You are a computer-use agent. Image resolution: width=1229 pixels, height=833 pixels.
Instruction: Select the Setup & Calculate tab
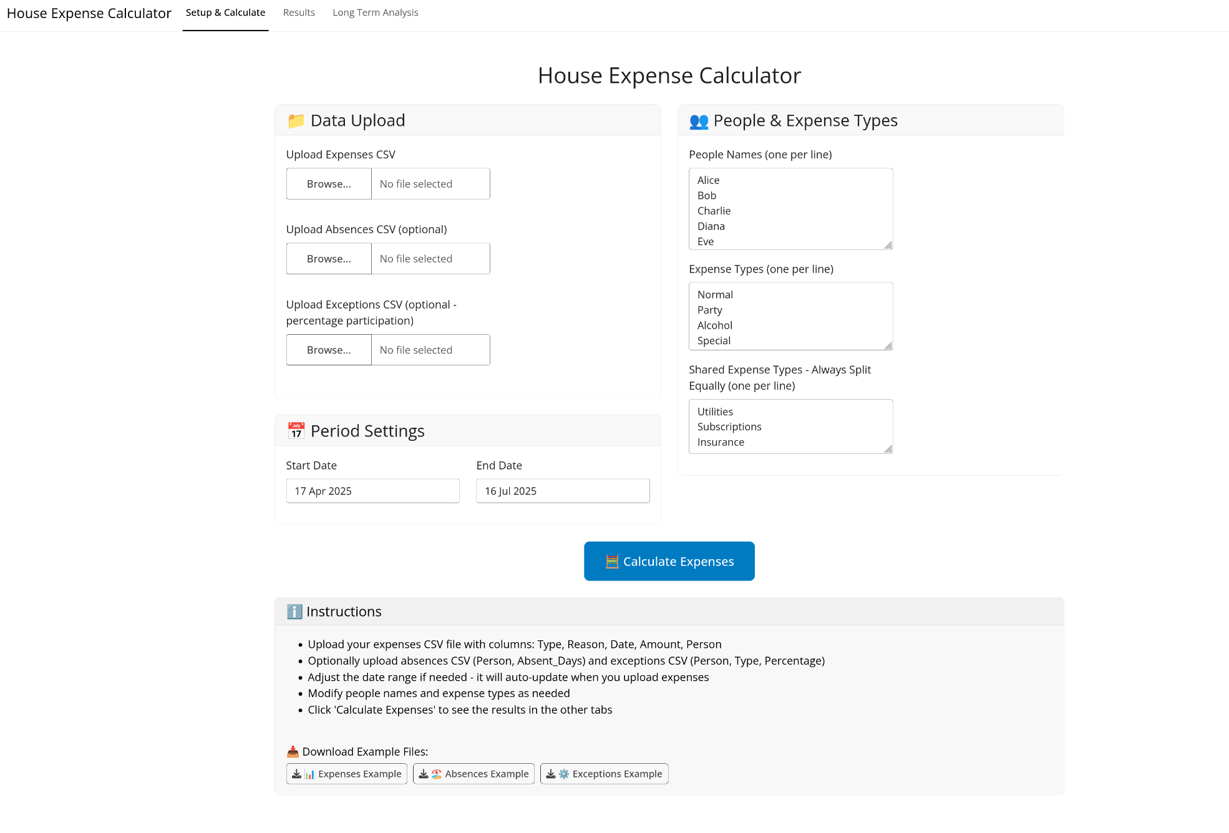[225, 13]
